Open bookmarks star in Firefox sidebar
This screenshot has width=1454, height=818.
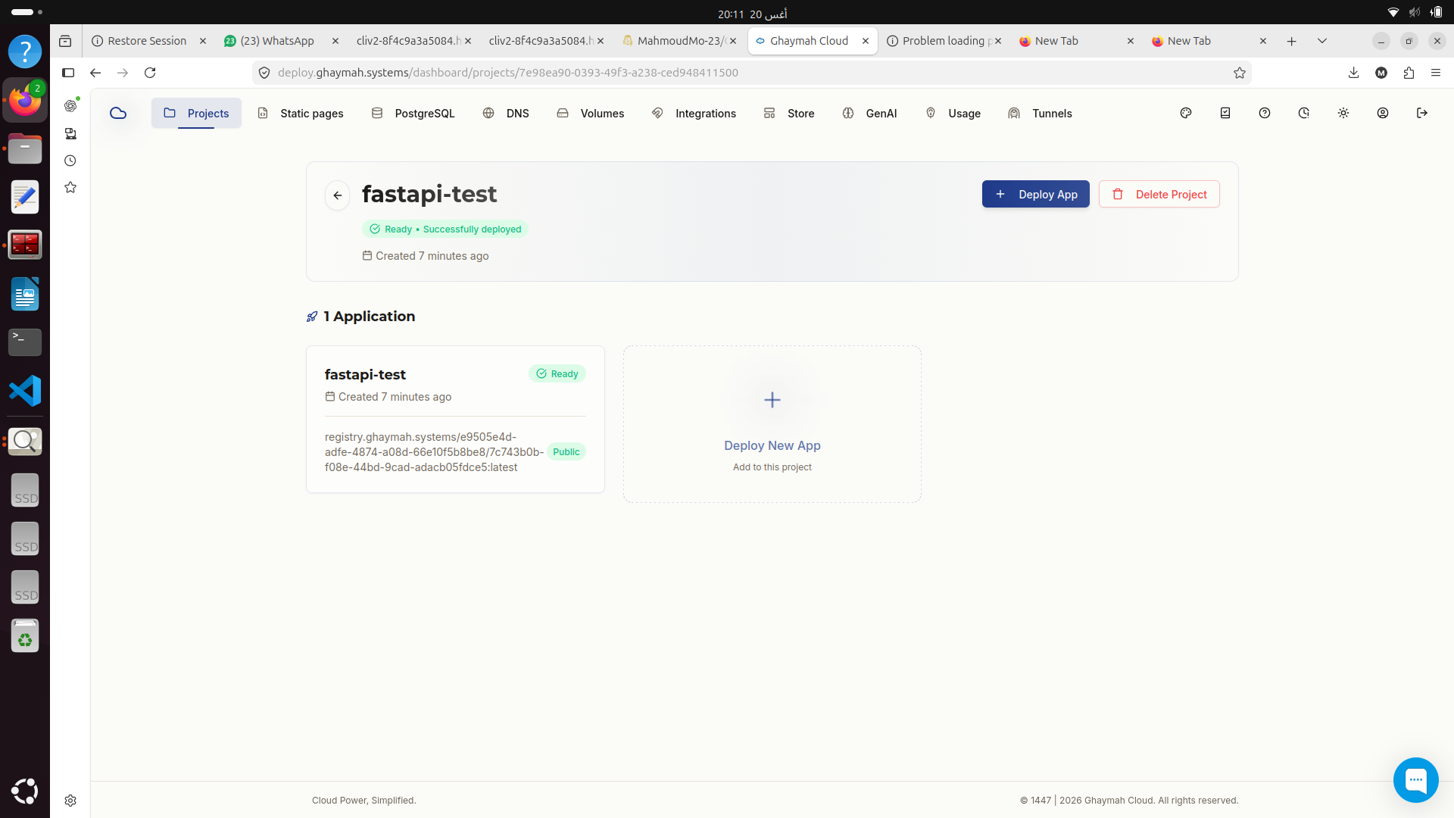click(x=70, y=187)
